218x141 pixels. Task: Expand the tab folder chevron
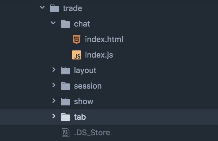tap(54, 116)
